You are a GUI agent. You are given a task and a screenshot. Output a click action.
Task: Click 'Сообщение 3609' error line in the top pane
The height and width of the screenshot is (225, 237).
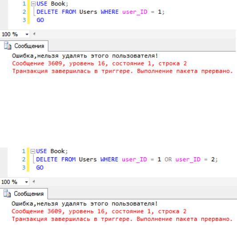[x=100, y=63]
